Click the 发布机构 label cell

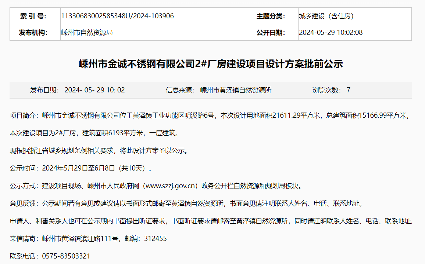point(33,33)
